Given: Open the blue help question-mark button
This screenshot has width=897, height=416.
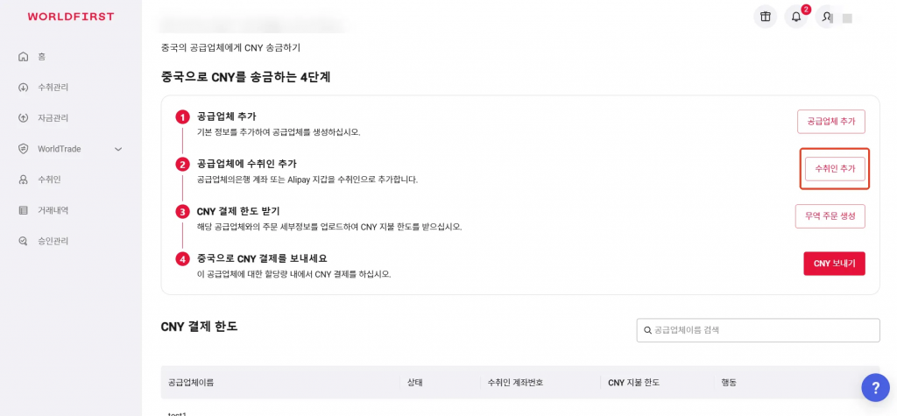Looking at the screenshot, I should pos(875,388).
